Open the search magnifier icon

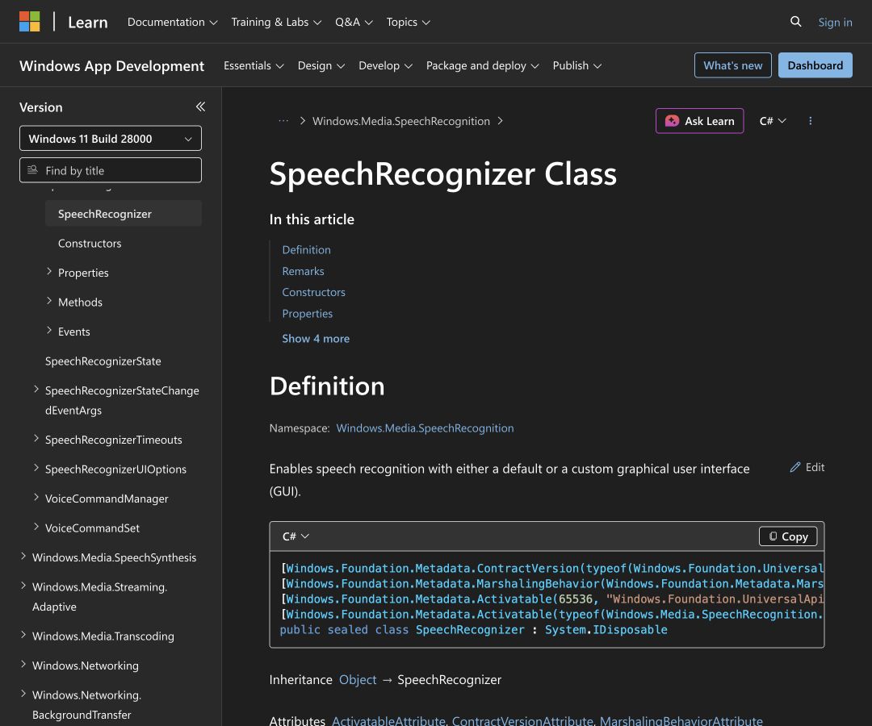(796, 22)
